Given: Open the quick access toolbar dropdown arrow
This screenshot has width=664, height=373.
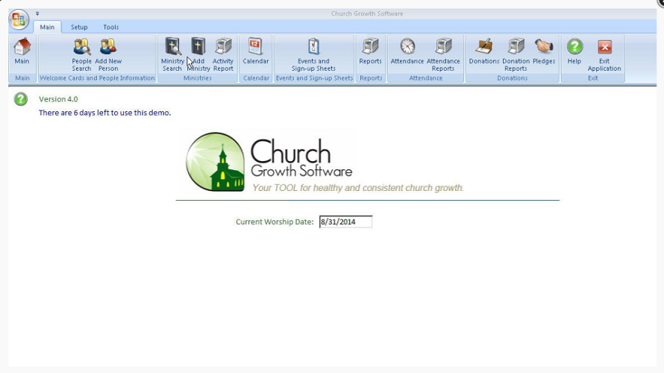Looking at the screenshot, I should tap(37, 13).
